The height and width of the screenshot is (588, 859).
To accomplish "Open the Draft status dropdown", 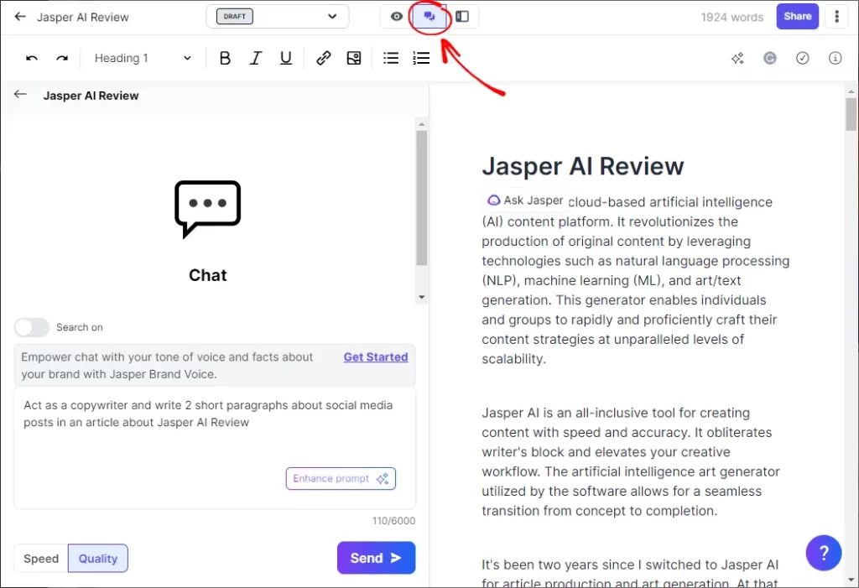I will [x=277, y=16].
